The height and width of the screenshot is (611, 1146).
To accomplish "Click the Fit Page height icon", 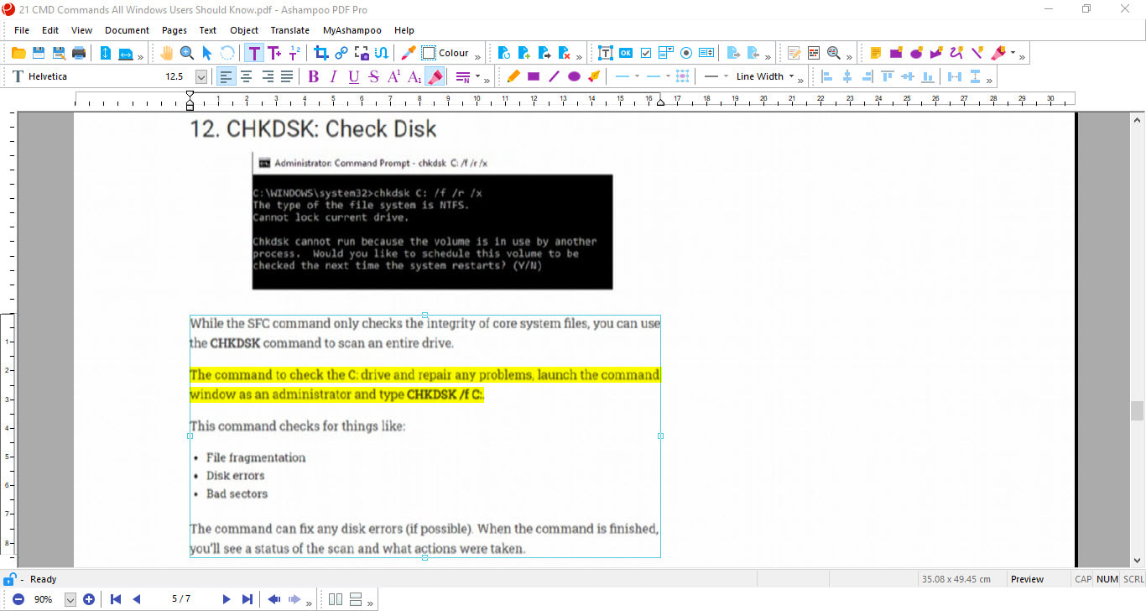I will (x=106, y=53).
